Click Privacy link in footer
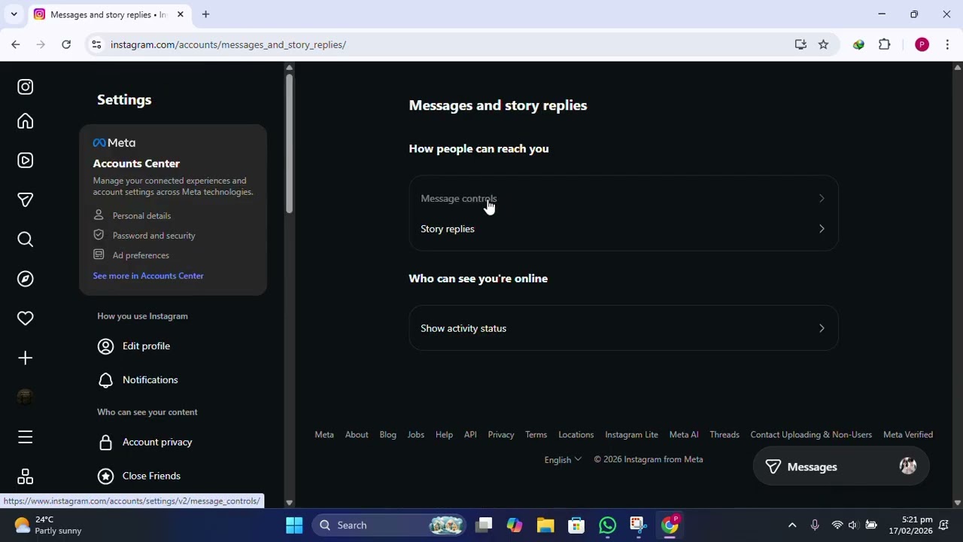The height and width of the screenshot is (542, 963). pos(501,435)
